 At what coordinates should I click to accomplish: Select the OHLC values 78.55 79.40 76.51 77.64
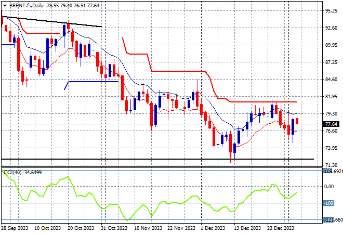73,6
